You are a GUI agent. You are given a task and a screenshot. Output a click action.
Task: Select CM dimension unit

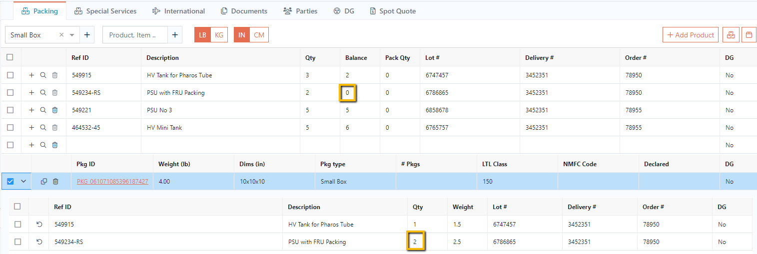(259, 35)
